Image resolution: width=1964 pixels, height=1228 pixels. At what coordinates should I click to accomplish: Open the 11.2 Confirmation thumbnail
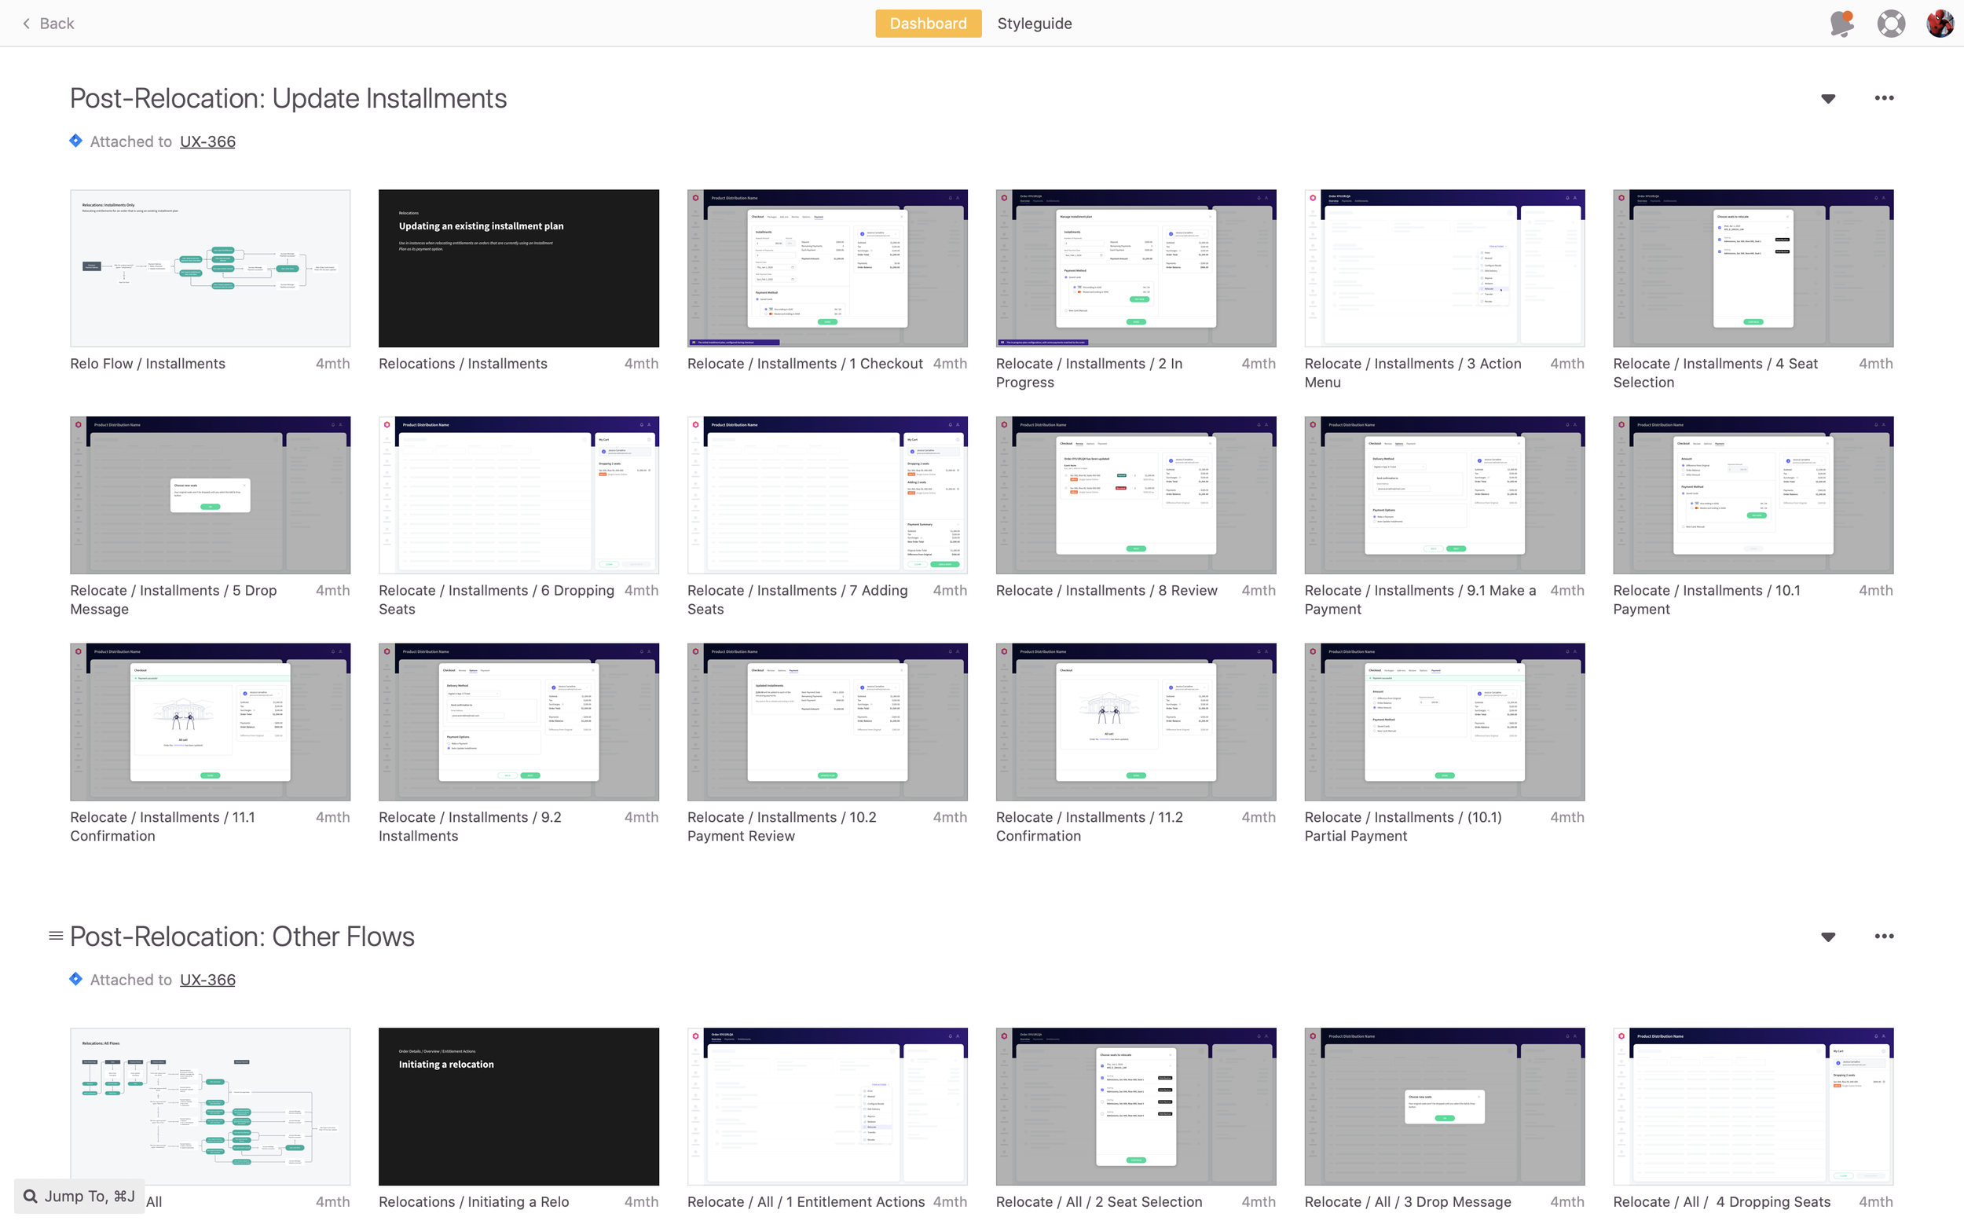[1136, 722]
